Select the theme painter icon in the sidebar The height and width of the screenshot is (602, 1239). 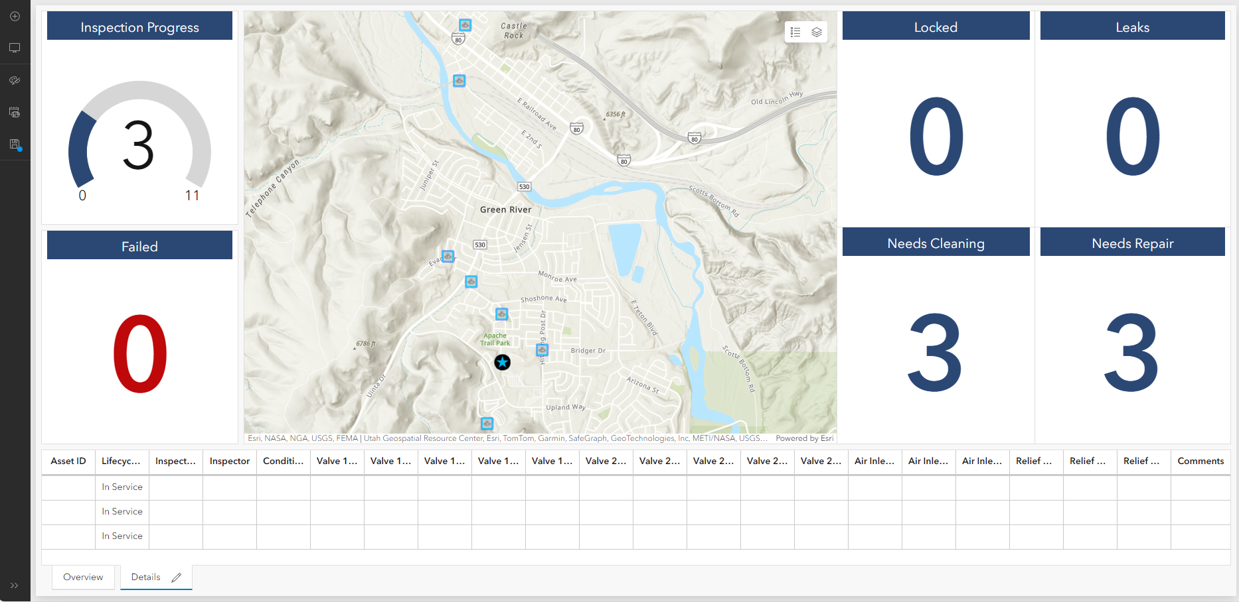[x=15, y=80]
